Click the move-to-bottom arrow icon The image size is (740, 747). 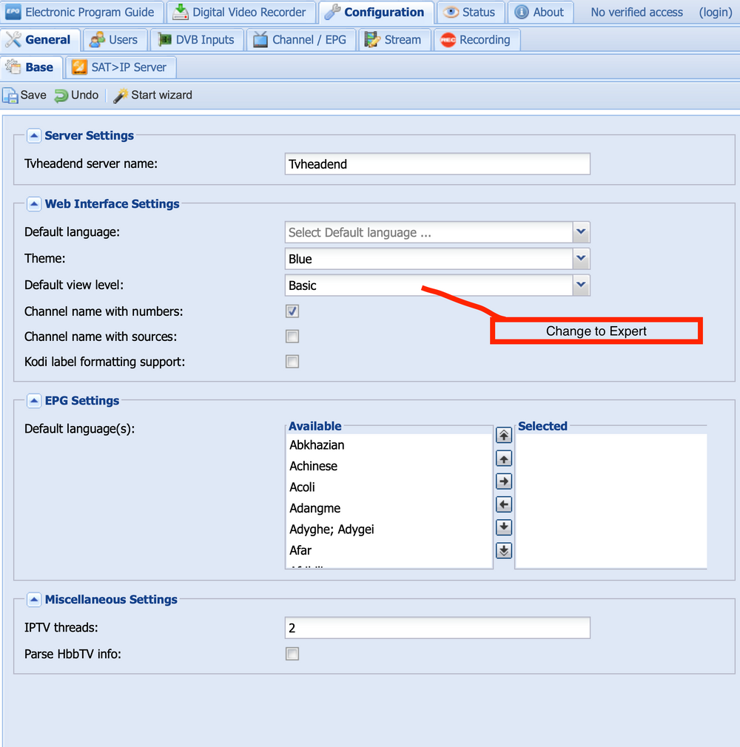click(x=504, y=550)
